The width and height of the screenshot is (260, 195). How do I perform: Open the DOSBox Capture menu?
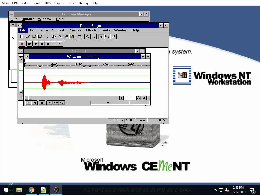[x=60, y=3]
